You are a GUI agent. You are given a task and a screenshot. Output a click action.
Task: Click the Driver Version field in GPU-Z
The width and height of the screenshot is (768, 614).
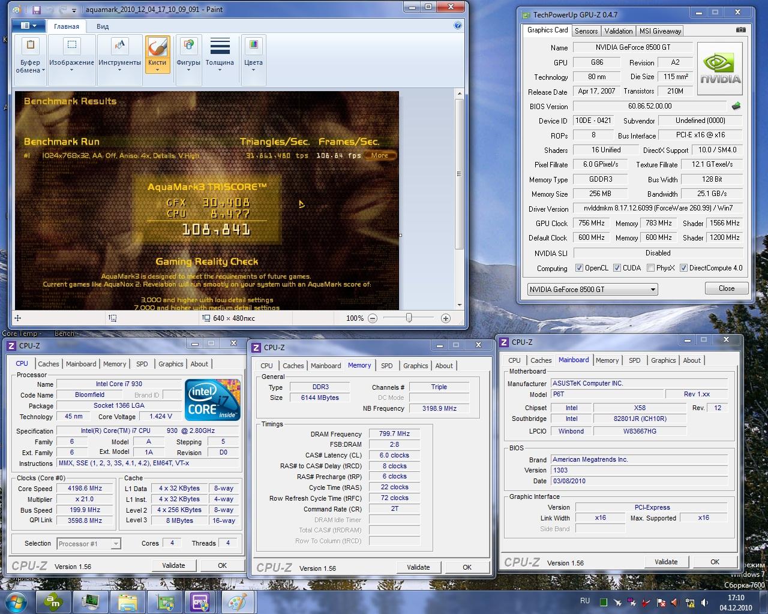click(x=658, y=208)
